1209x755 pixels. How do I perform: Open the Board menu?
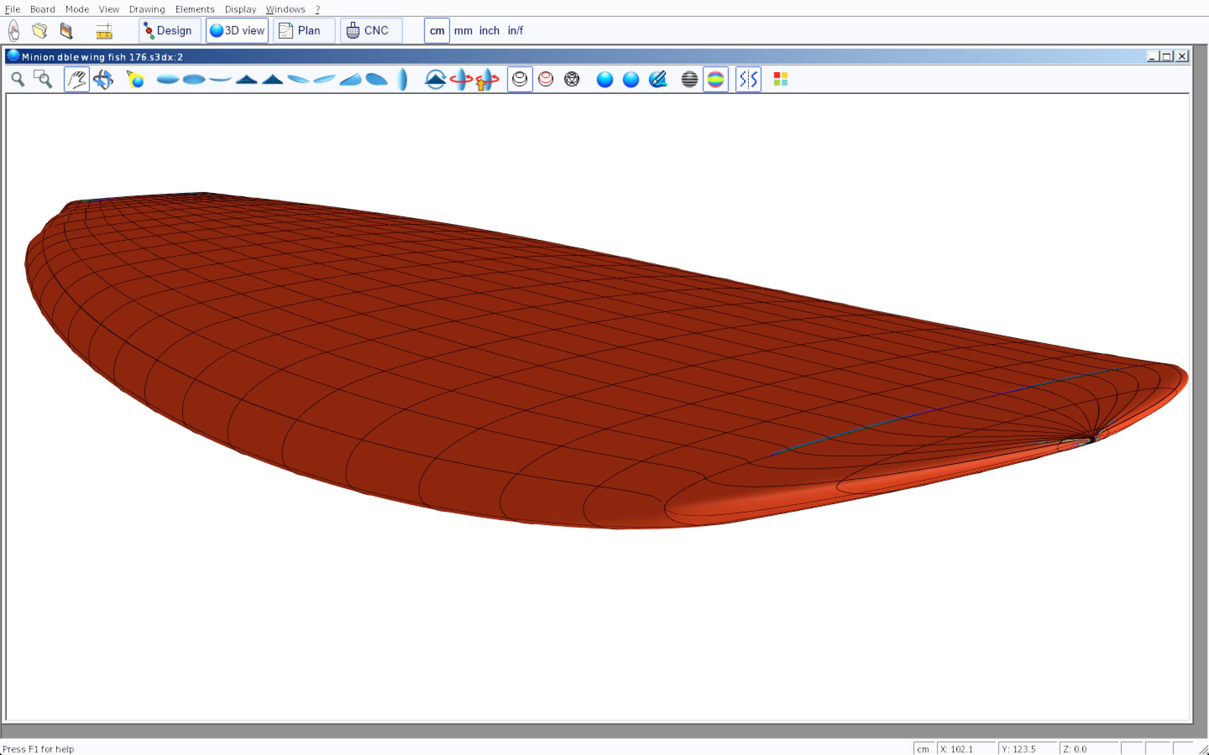42,9
